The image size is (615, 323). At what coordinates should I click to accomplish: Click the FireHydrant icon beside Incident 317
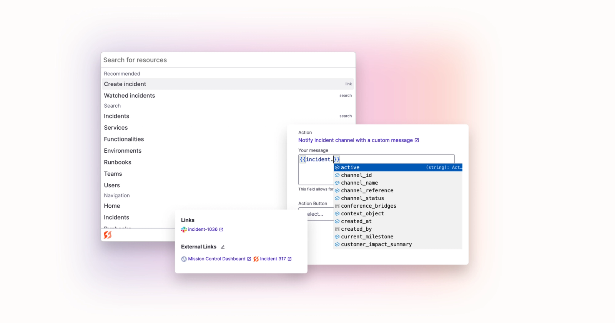(256, 259)
